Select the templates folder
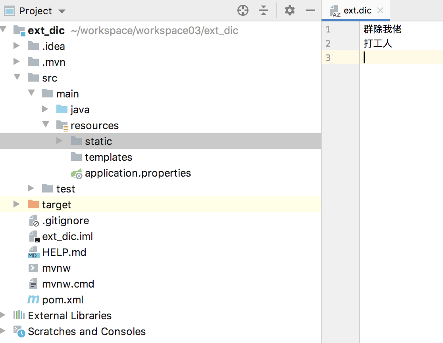The width and height of the screenshot is (443, 343). pyautogui.click(x=108, y=157)
